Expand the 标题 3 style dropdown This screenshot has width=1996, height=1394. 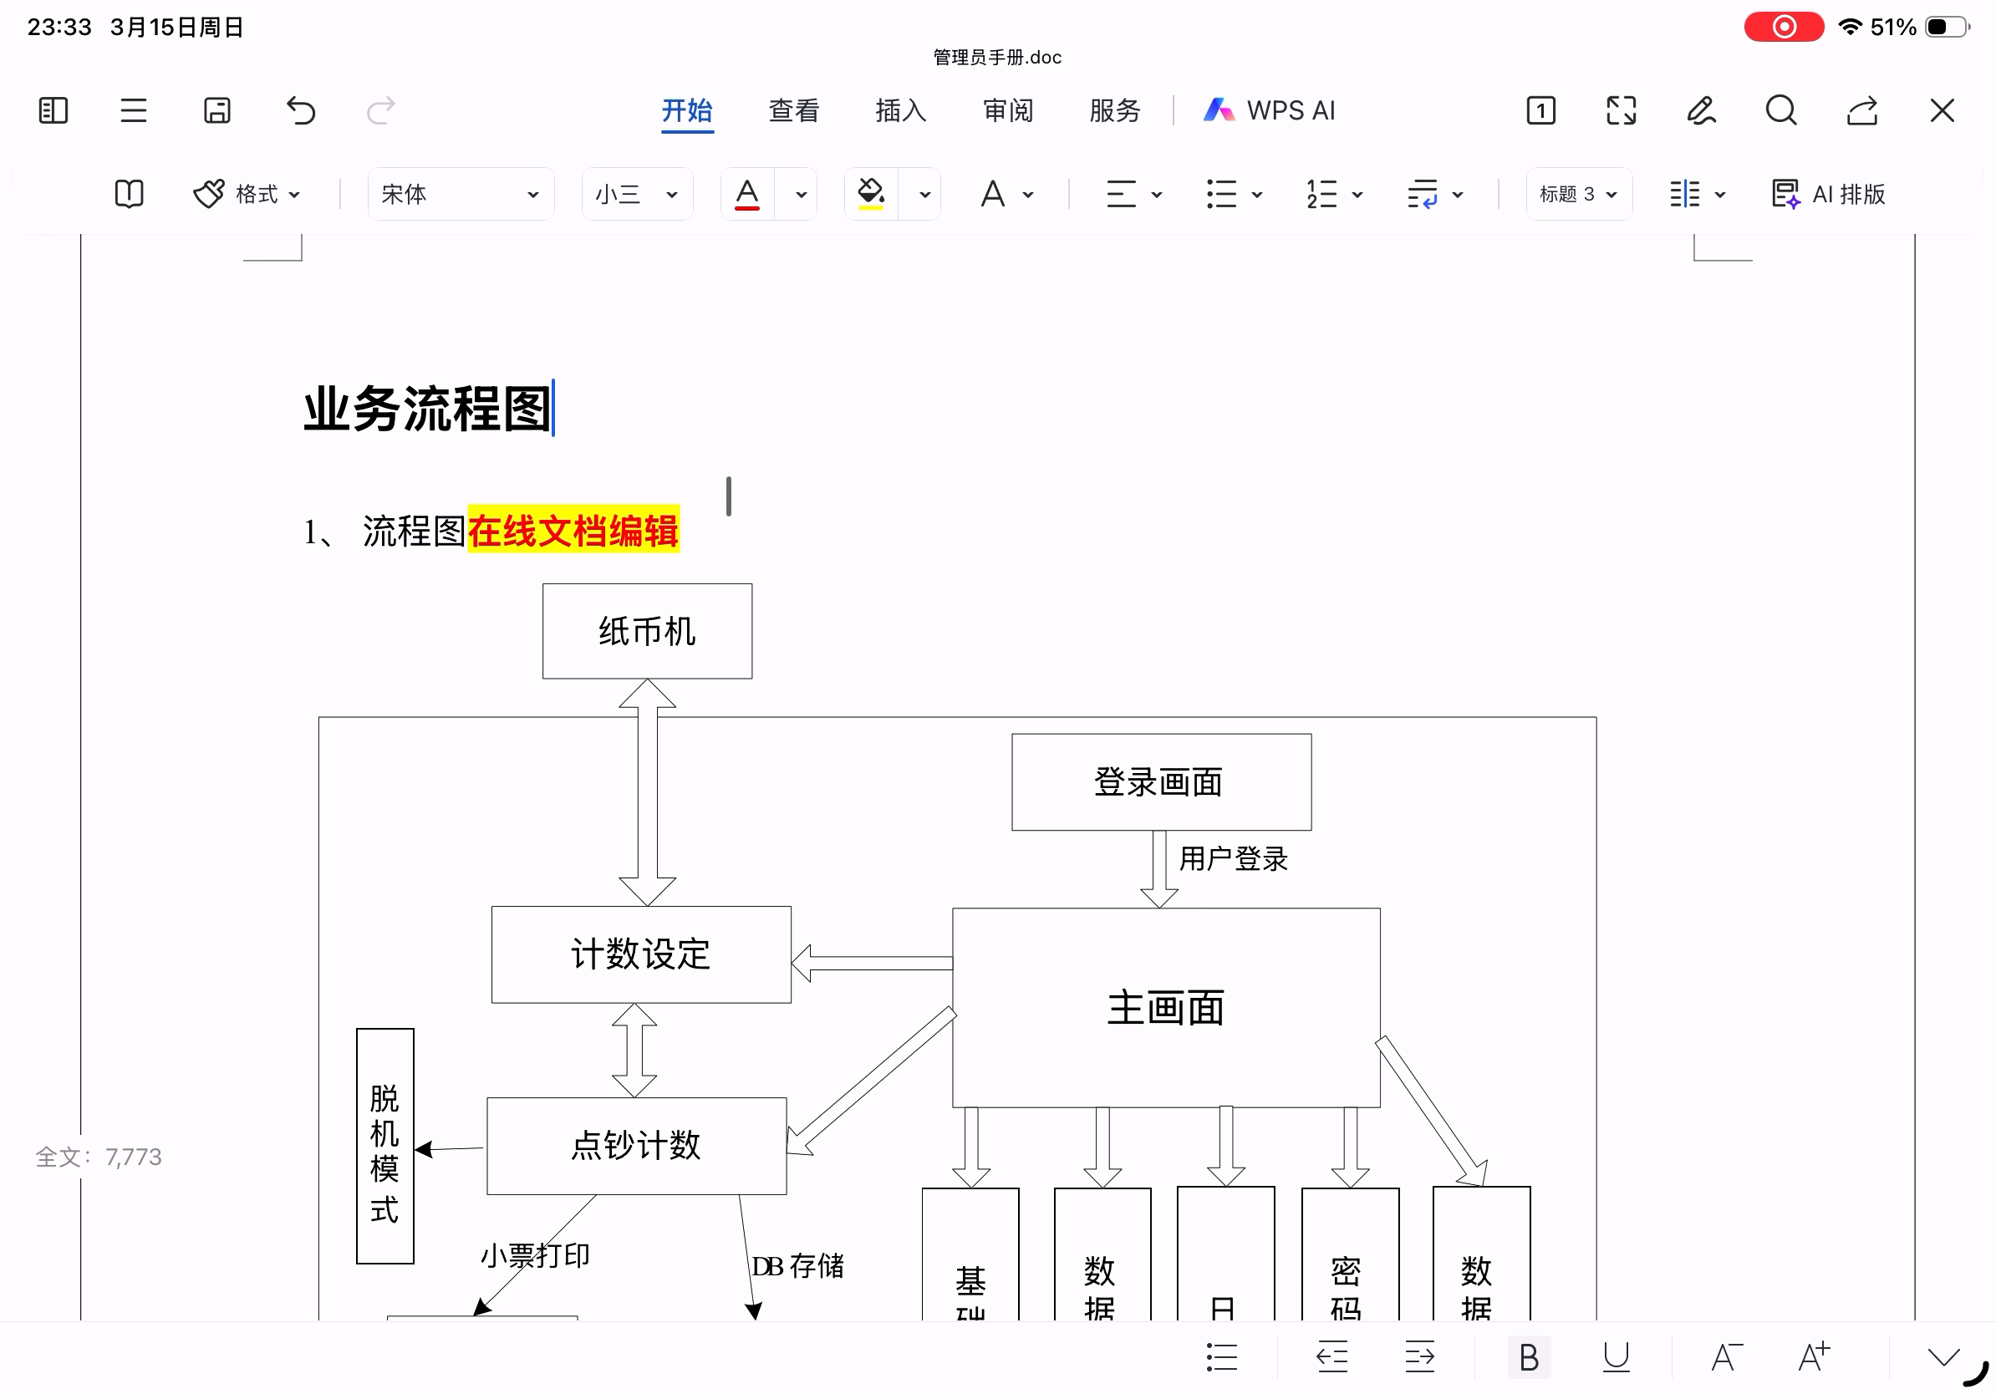click(x=1578, y=194)
